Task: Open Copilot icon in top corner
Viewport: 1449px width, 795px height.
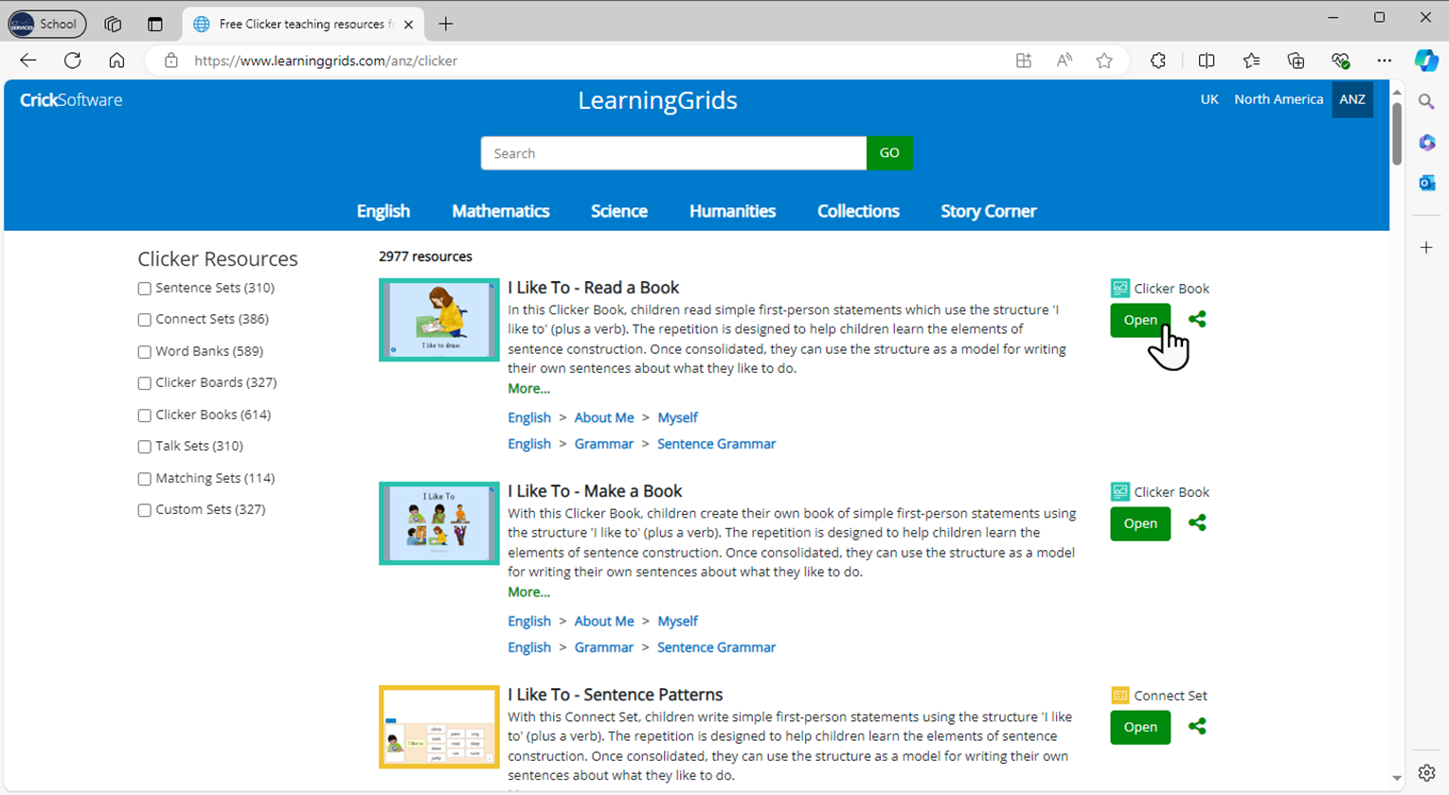Action: [x=1426, y=61]
